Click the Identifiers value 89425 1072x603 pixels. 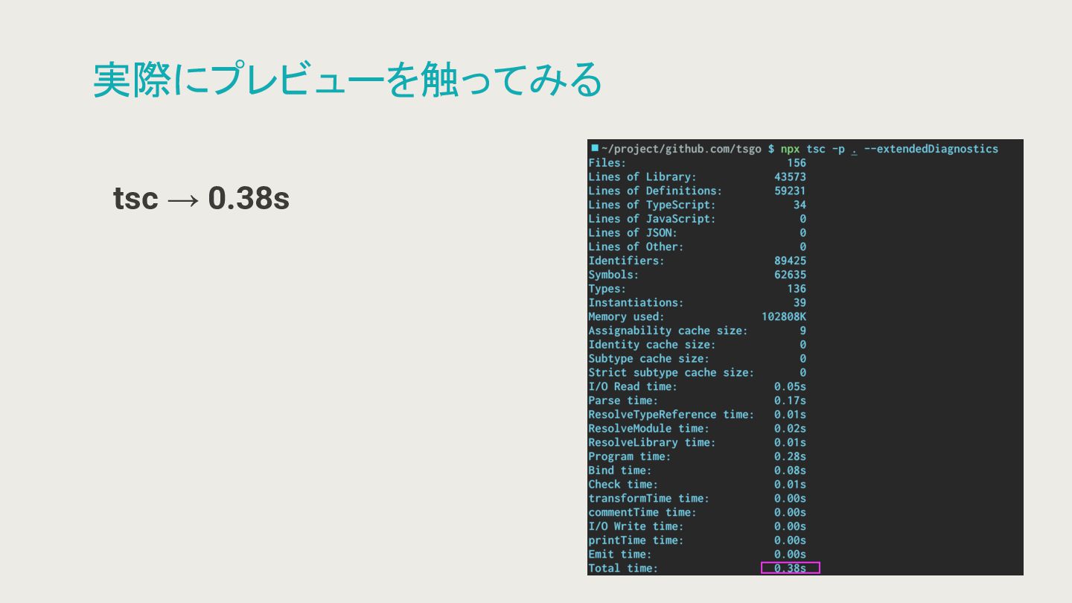(x=790, y=261)
